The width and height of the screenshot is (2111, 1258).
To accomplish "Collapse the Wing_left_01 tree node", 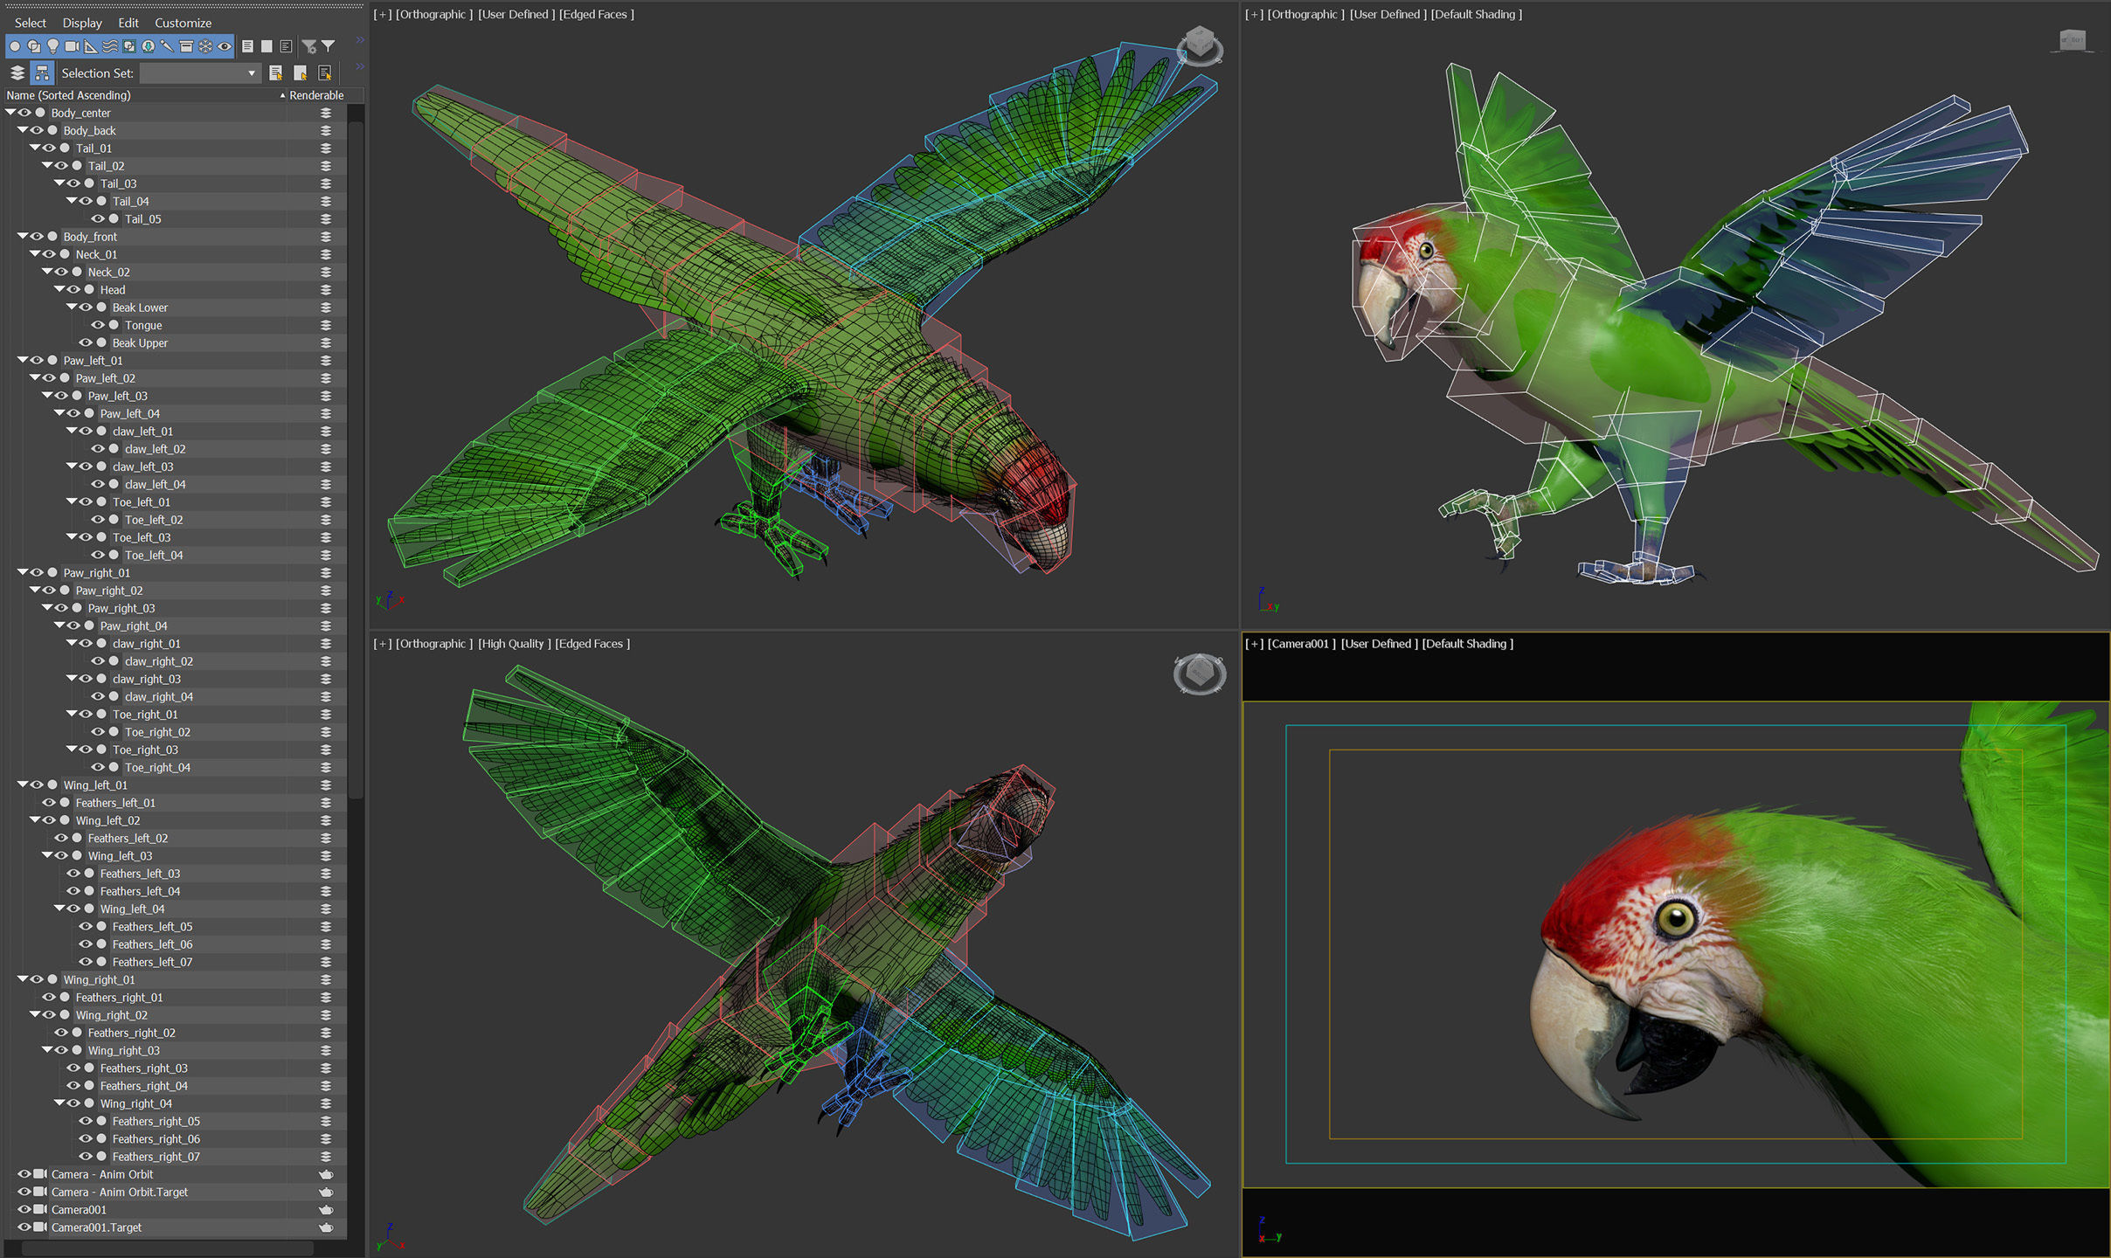I will pos(23,785).
